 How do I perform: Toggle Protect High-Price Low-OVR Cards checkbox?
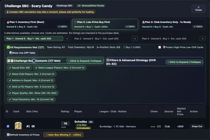(159, 47)
